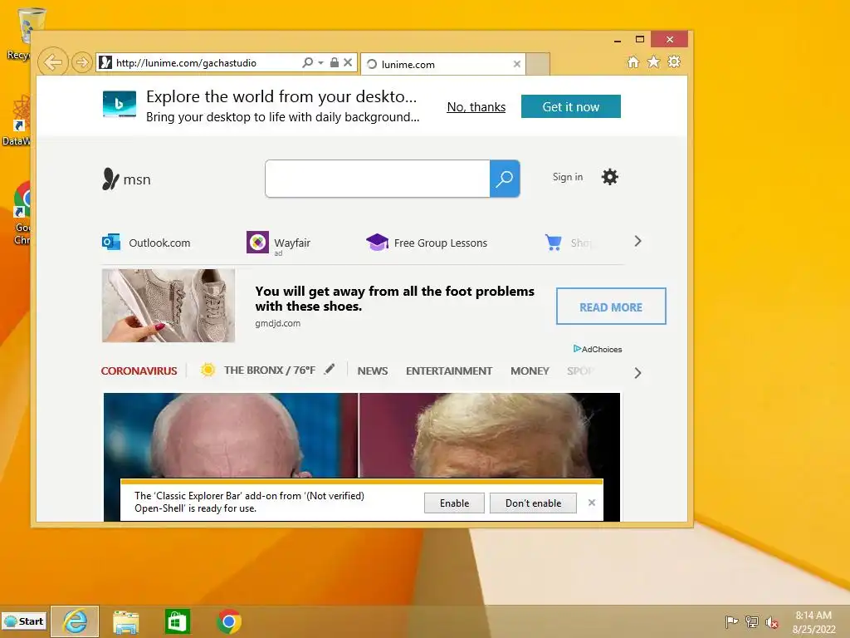Viewport: 850px width, 638px height.
Task: Switch to ENTERTAINMENT category
Action: click(449, 371)
